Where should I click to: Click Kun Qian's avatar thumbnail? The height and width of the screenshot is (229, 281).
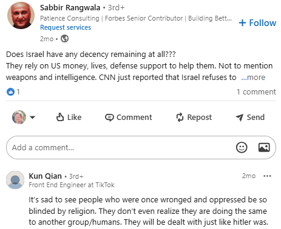(x=15, y=180)
